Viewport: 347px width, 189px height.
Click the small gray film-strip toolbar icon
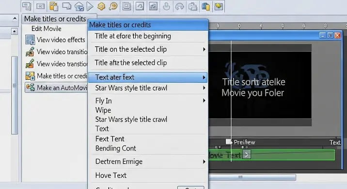coord(40,6)
